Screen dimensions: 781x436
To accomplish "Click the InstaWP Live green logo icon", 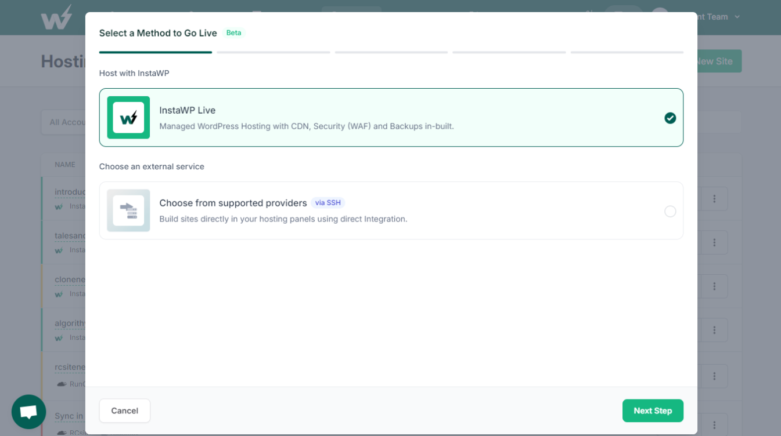I will (128, 118).
